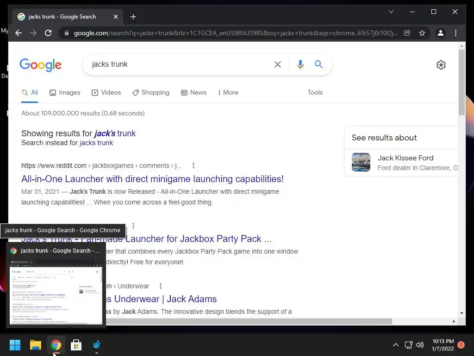
Task: Open options for the Jackbox launcher result
Action: click(x=133, y=226)
